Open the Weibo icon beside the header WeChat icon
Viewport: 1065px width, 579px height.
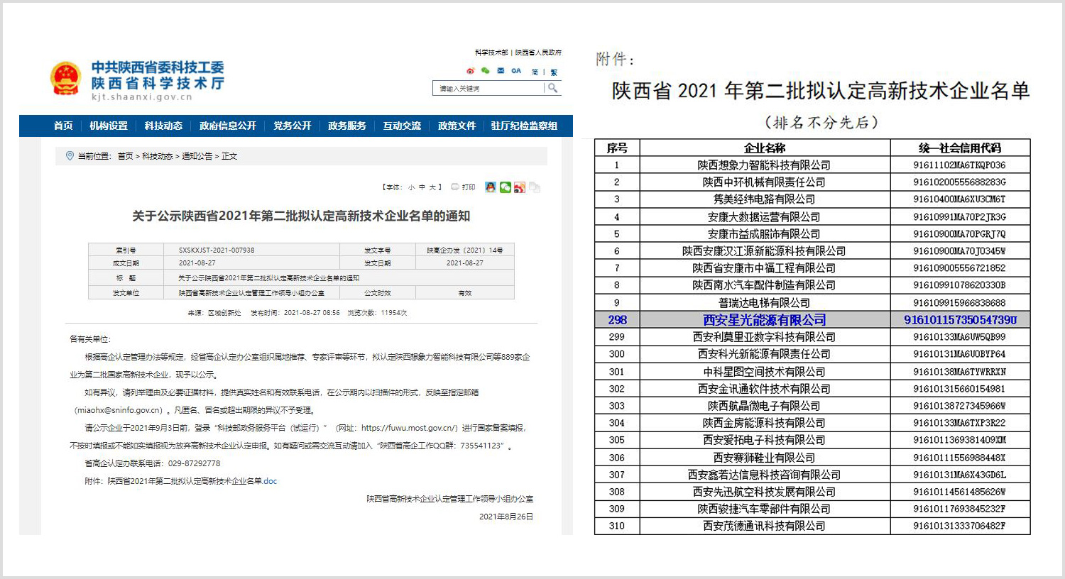pos(470,71)
